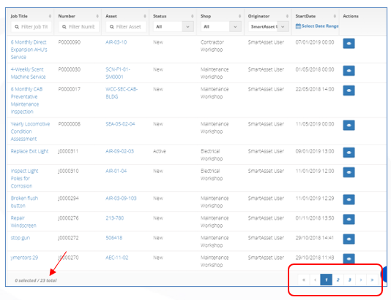View job J0000270 details
The image size is (391, 300).
pyautogui.click(x=349, y=258)
